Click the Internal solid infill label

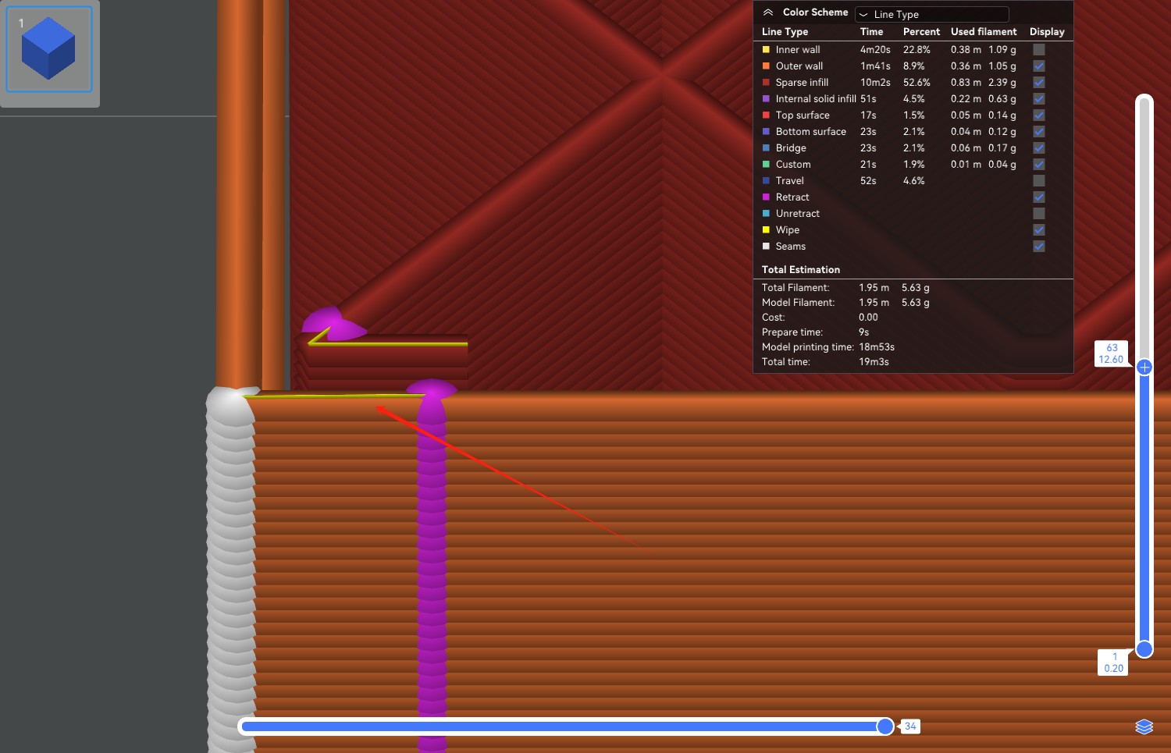815,99
